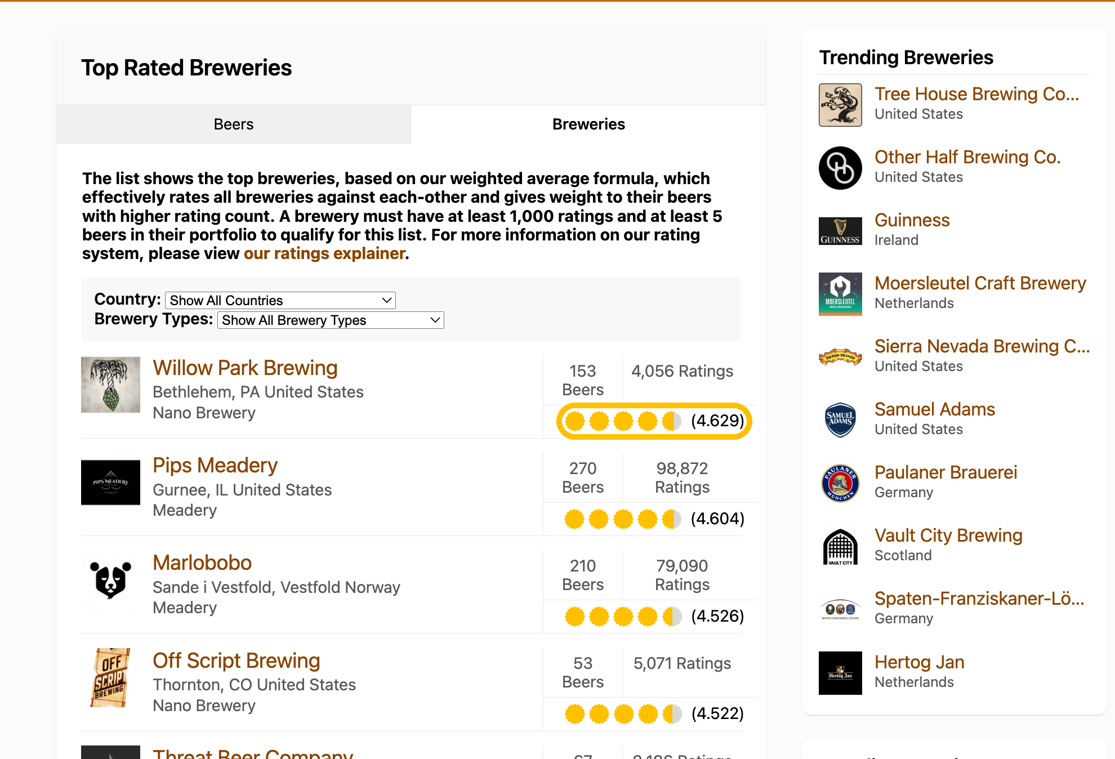The image size is (1115, 759).
Task: Click the Willow Park Brewing logo thumbnail
Action: [x=110, y=385]
